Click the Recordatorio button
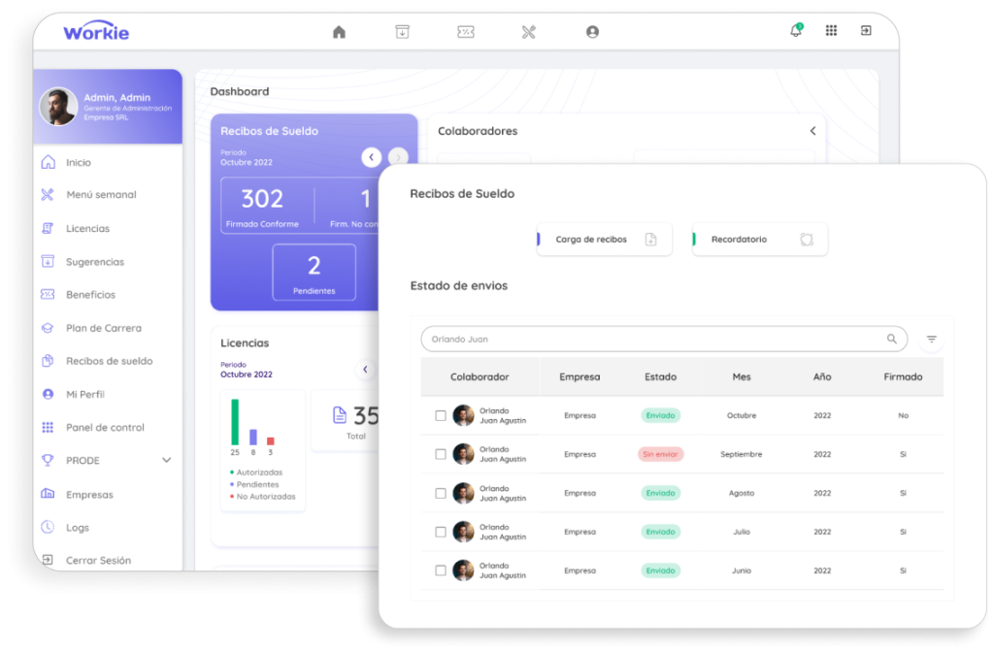The width and height of the screenshot is (994, 651). [759, 239]
